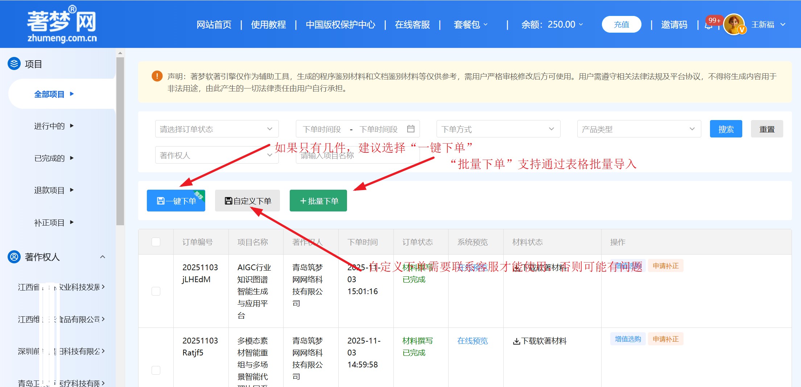The width and height of the screenshot is (801, 387).
Task: Download 软著材料 for order Ratjf5
Action: click(x=540, y=341)
